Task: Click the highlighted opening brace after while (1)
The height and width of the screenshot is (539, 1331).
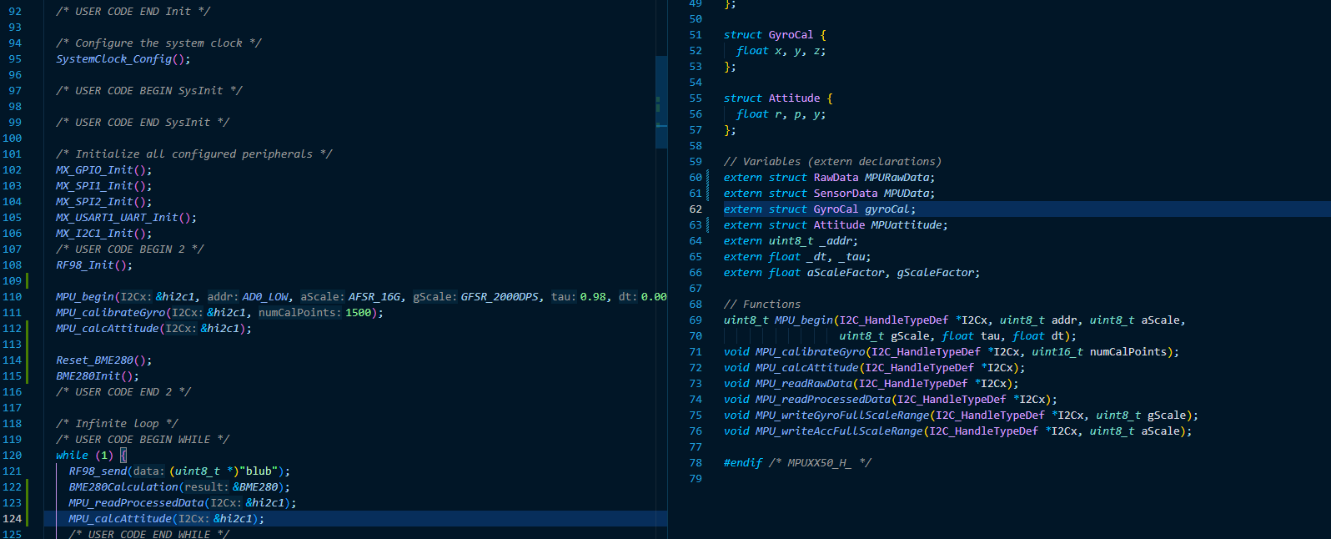Action: point(123,456)
